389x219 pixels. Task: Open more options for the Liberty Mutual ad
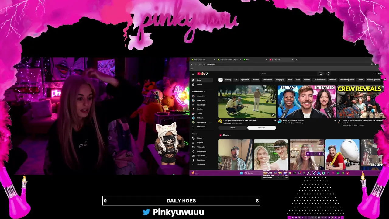(x=275, y=121)
